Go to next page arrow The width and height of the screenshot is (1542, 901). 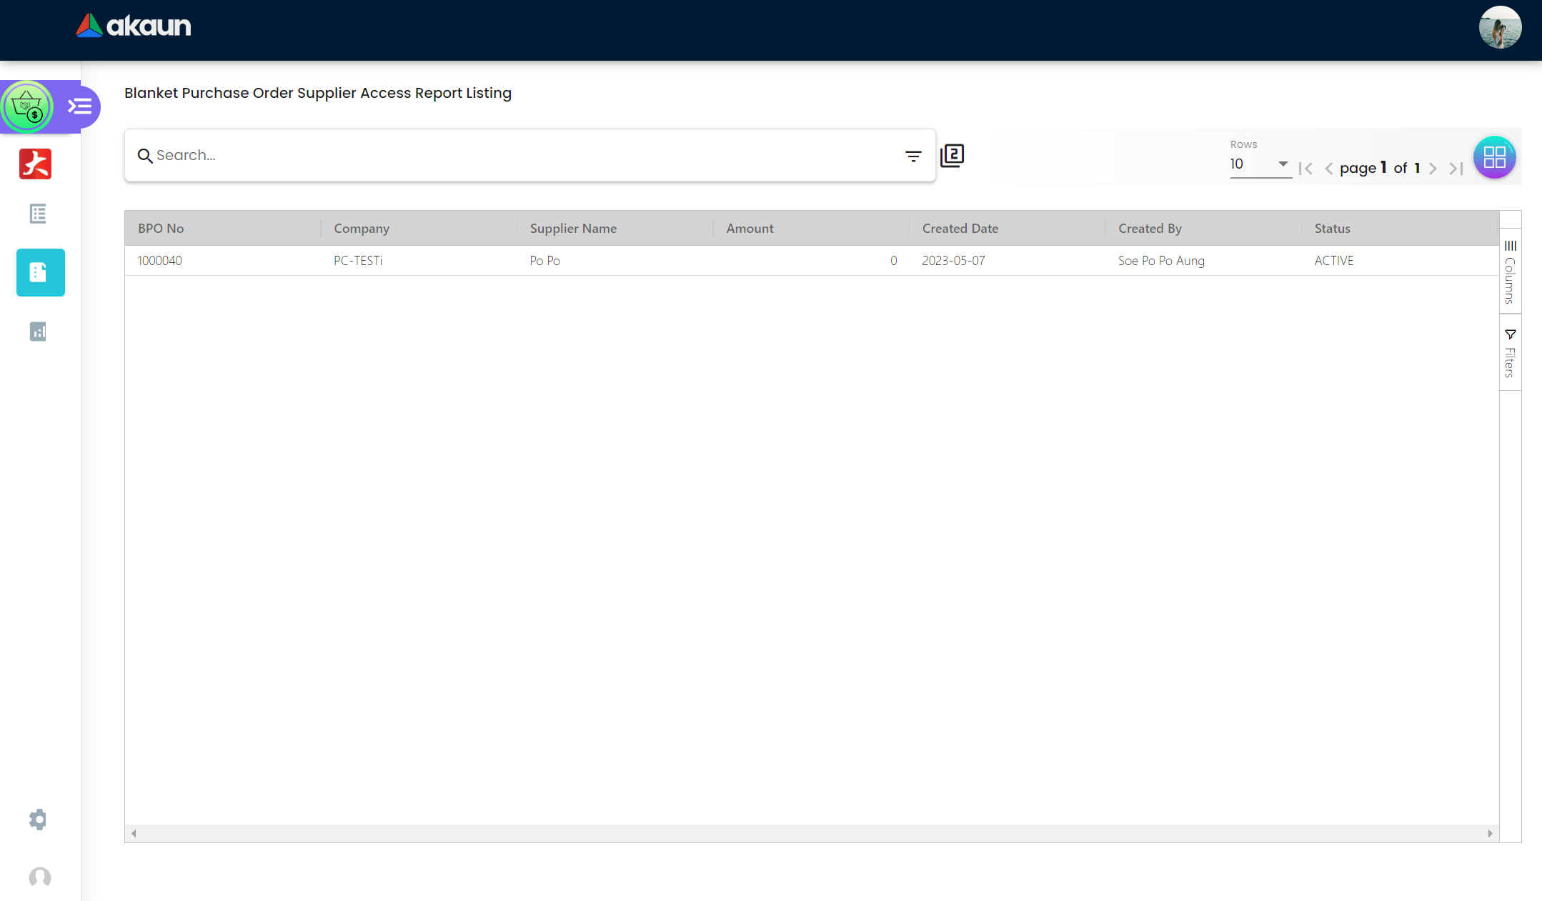coord(1433,169)
